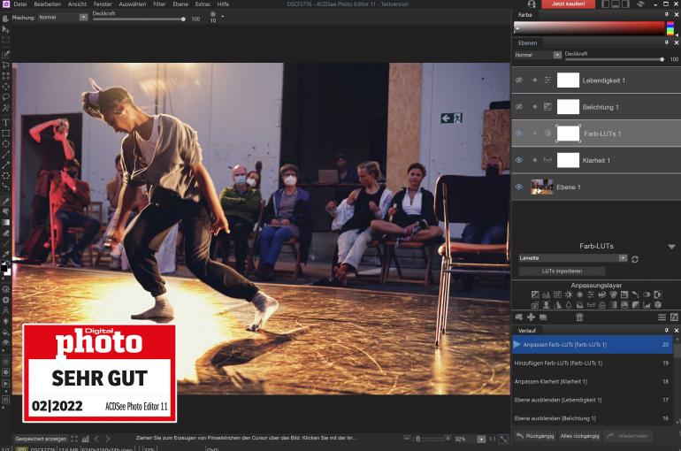Select the Brush tool in the left toolbar
The height and width of the screenshot is (451, 681).
click(5, 201)
